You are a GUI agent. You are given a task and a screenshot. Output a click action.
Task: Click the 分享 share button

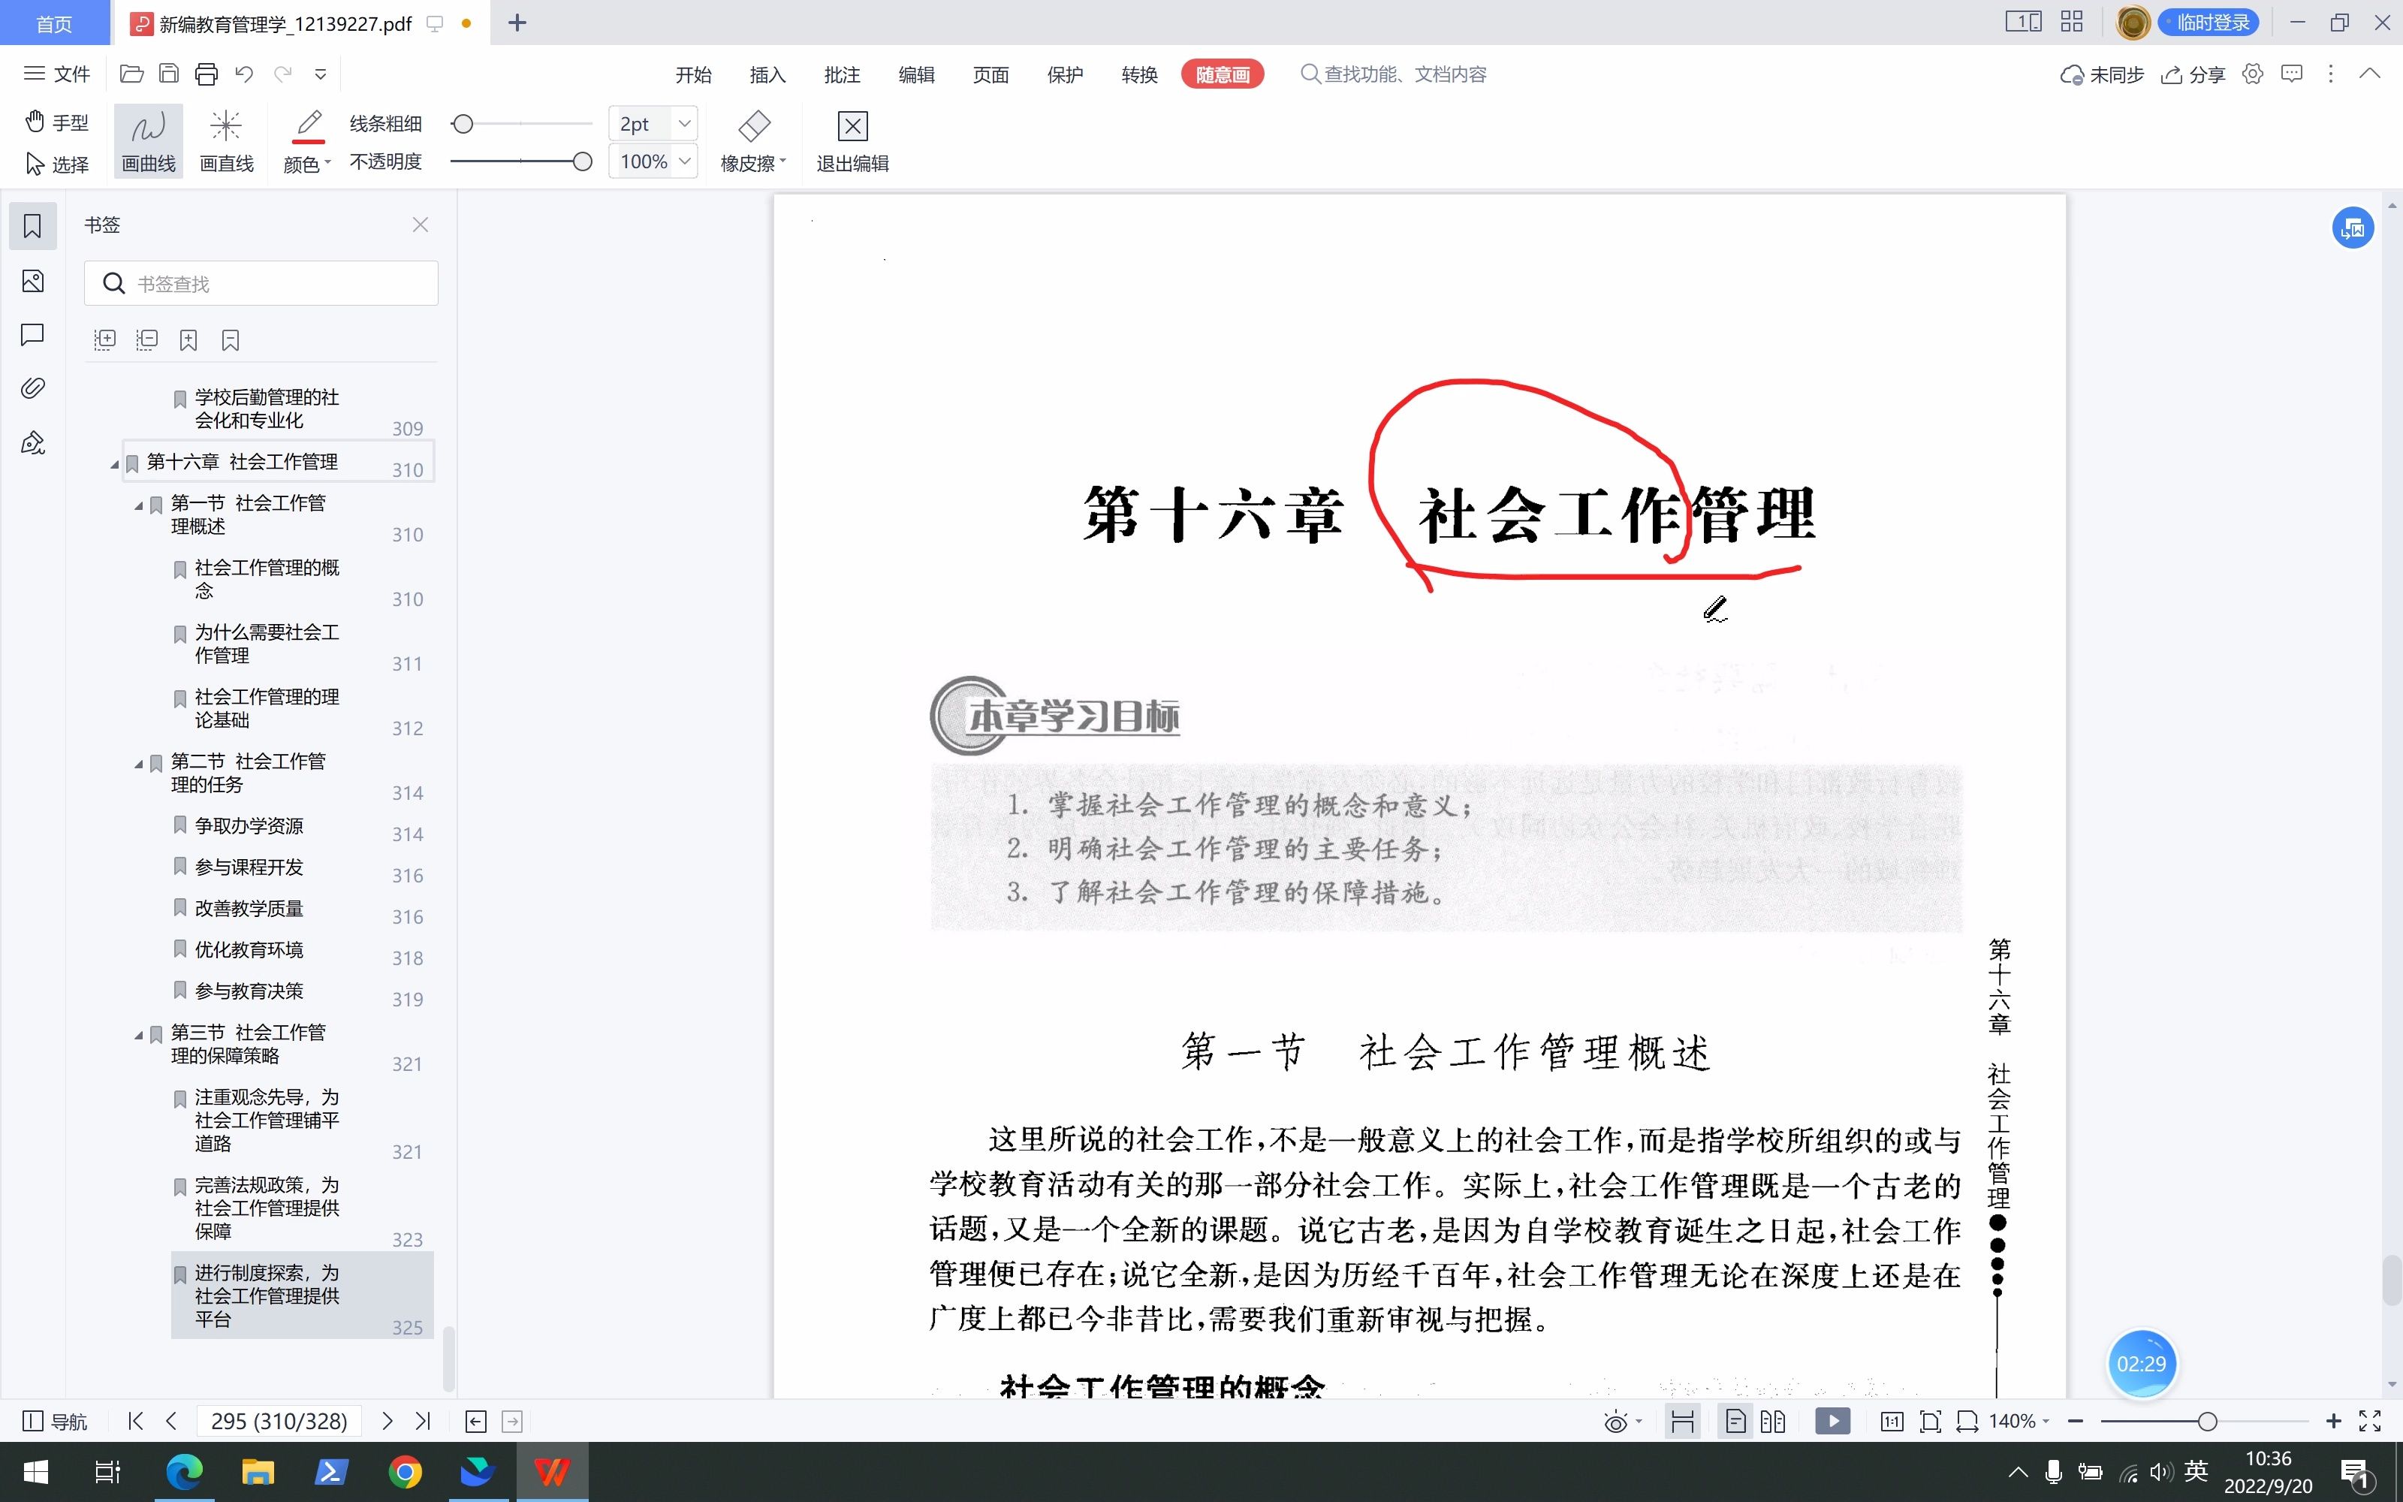(x=2193, y=74)
